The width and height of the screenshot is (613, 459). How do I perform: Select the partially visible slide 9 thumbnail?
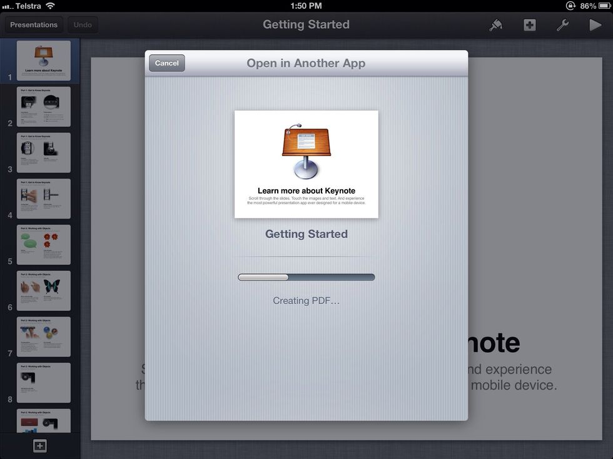(x=43, y=421)
